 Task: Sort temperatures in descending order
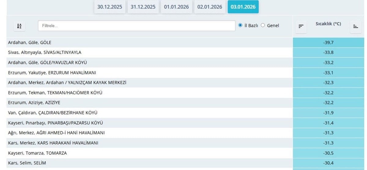point(301,27)
